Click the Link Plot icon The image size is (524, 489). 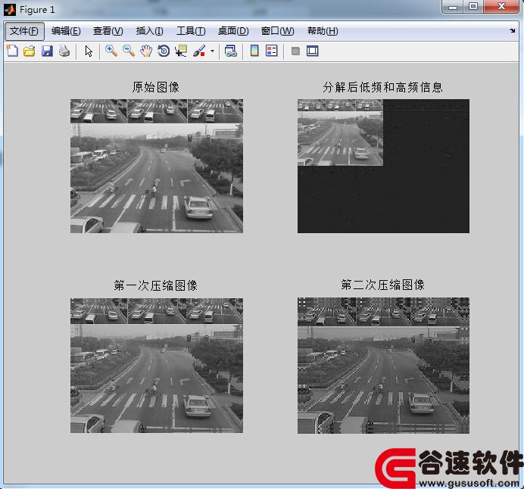(x=231, y=51)
